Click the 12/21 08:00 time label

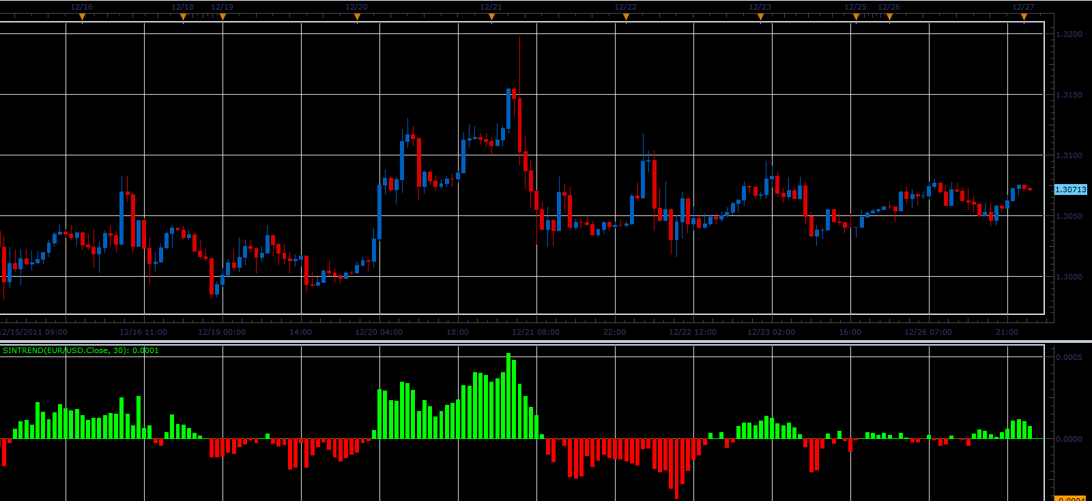[x=536, y=333]
